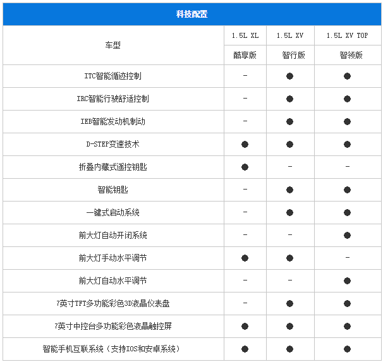Viewport: 383px width, 362px height.
Task: Click 智能钥匙 dot under 1.5L XV
Action: point(289,190)
